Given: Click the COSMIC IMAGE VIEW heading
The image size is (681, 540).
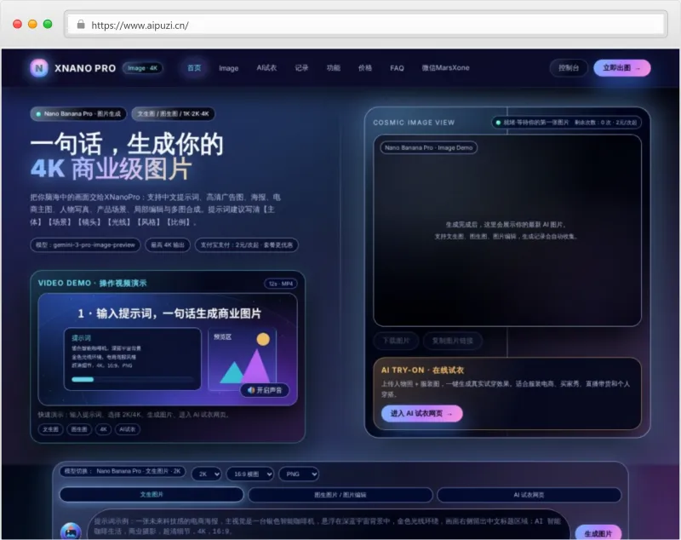Looking at the screenshot, I should (414, 123).
